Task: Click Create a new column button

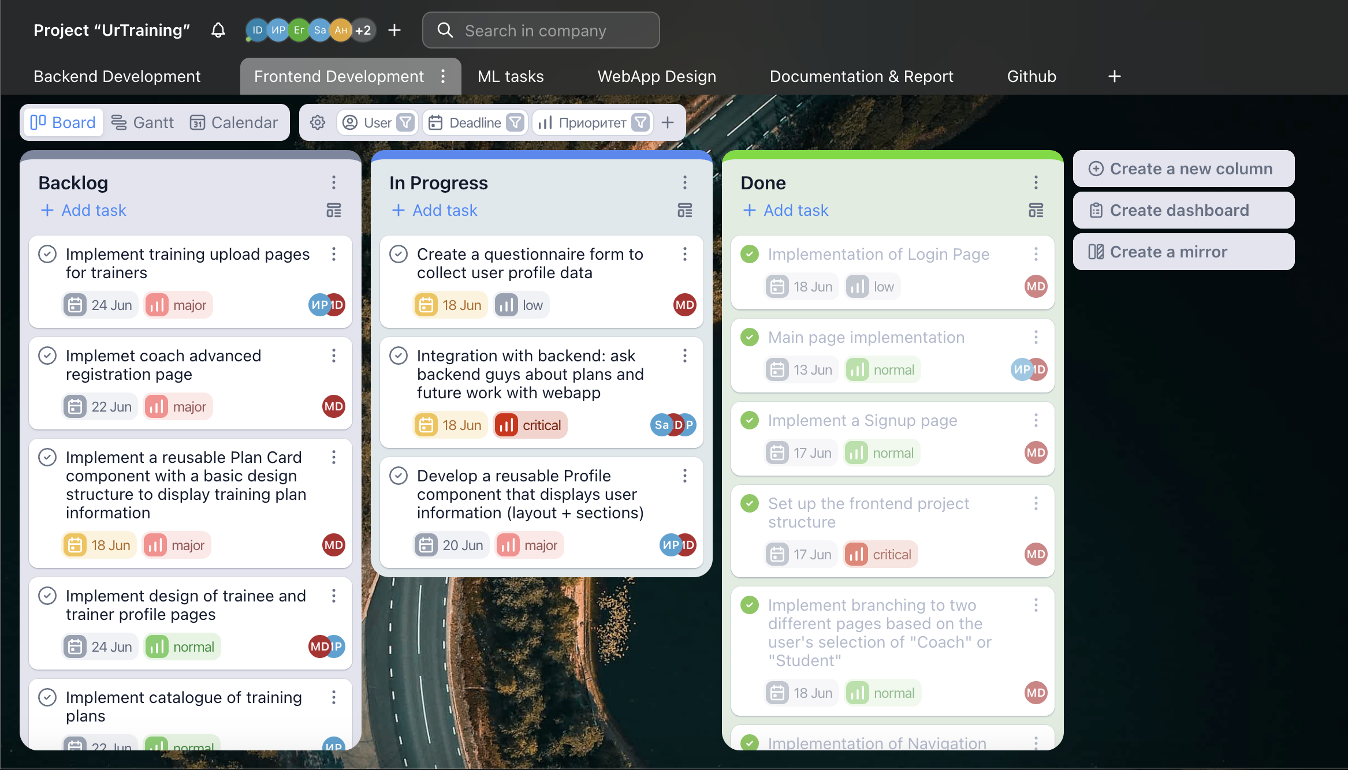Action: 1183,169
